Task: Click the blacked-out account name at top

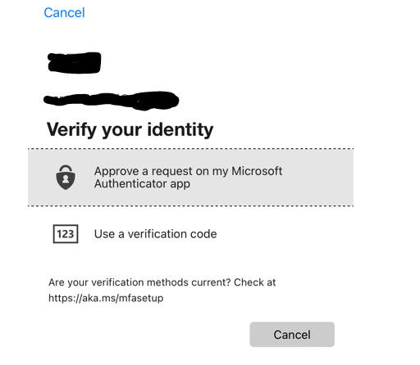Action: tap(74, 63)
